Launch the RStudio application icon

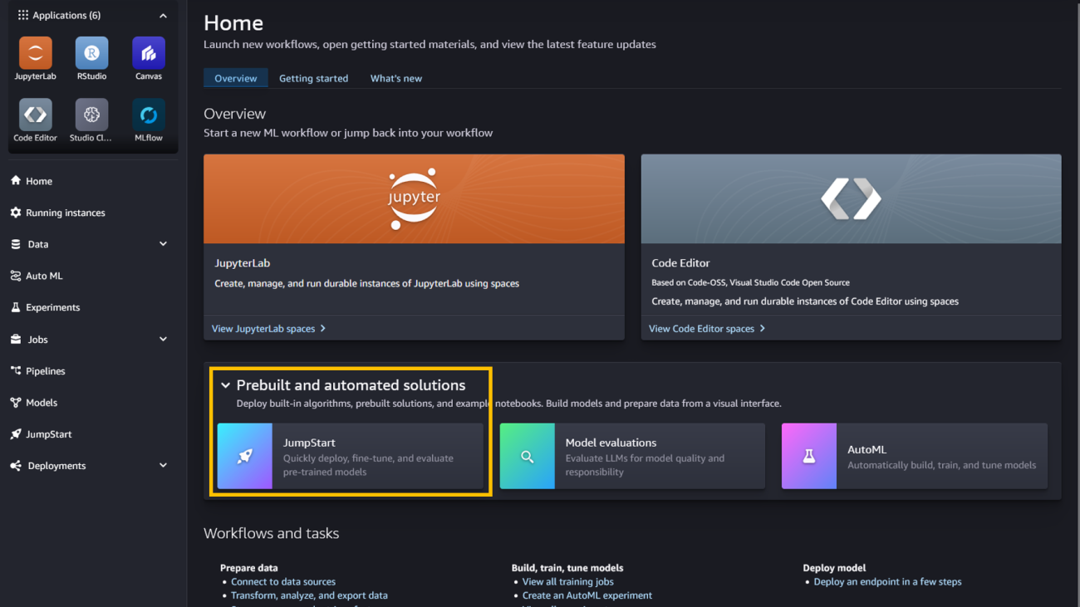[91, 53]
